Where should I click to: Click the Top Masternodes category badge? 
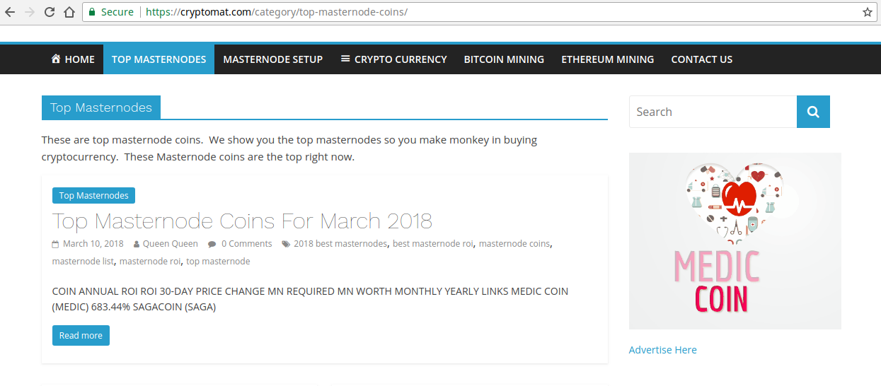coord(93,196)
